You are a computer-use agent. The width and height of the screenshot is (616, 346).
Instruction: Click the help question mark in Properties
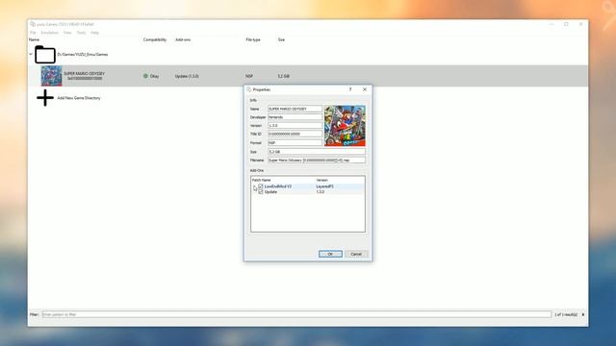[x=350, y=89]
